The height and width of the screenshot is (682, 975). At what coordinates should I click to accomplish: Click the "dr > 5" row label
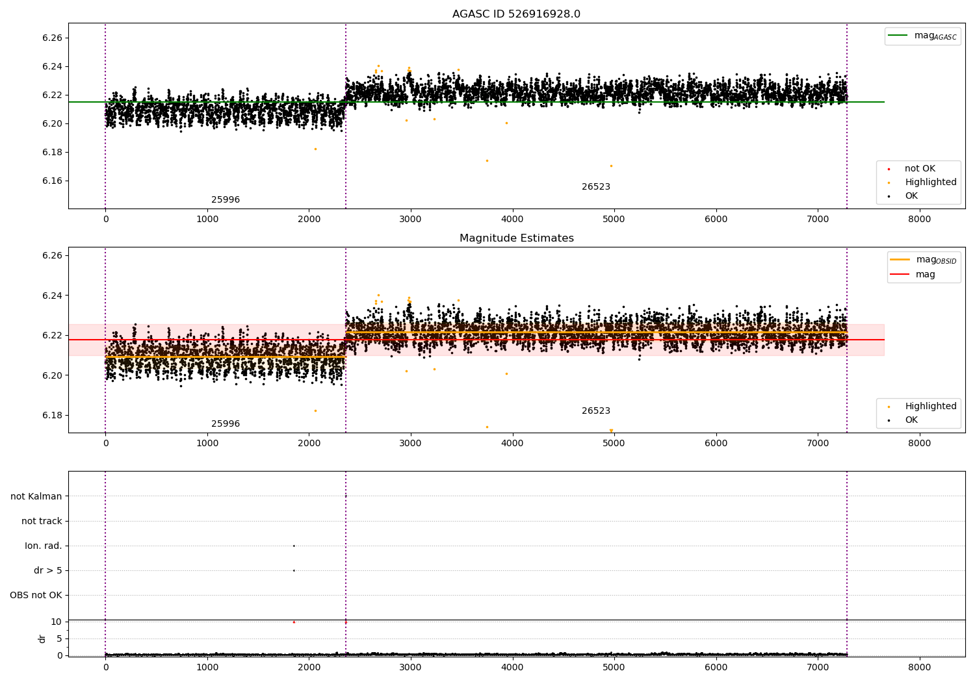pyautogui.click(x=48, y=571)
